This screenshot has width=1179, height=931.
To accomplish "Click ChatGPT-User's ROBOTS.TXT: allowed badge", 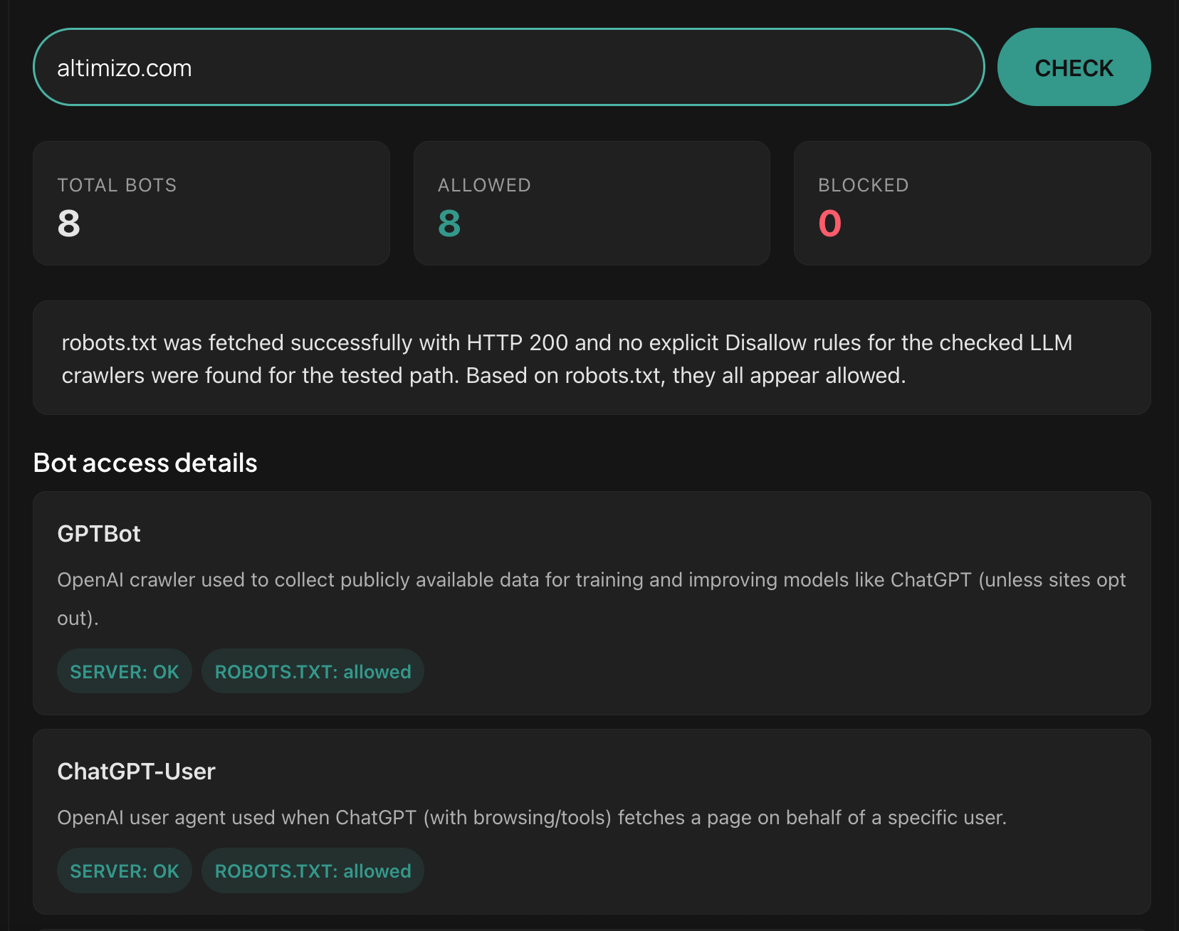I will [x=313, y=870].
